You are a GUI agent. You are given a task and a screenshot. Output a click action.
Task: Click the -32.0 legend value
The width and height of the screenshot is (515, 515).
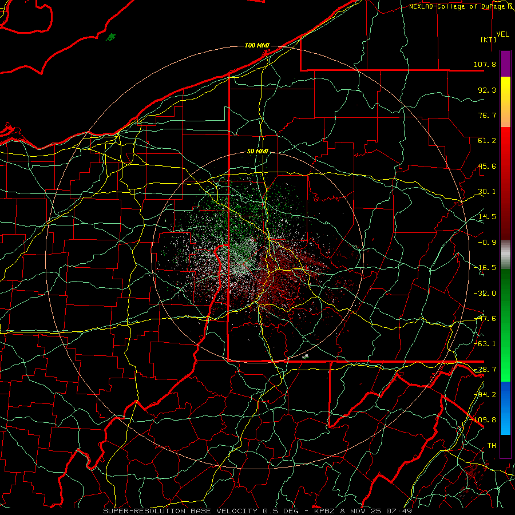click(x=485, y=294)
